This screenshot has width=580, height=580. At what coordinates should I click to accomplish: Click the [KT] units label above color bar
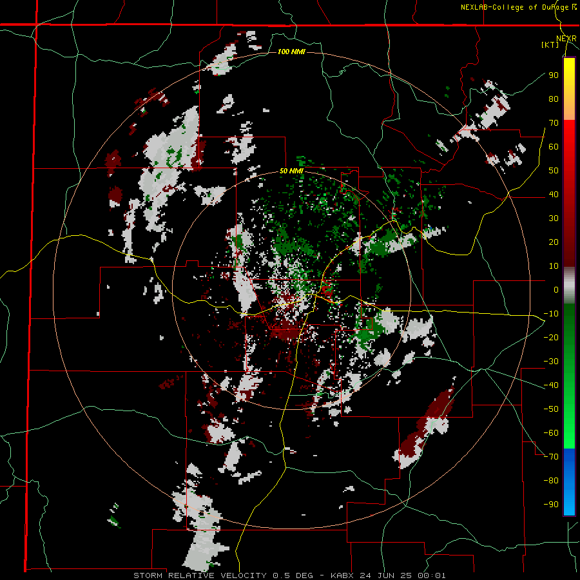[550, 44]
